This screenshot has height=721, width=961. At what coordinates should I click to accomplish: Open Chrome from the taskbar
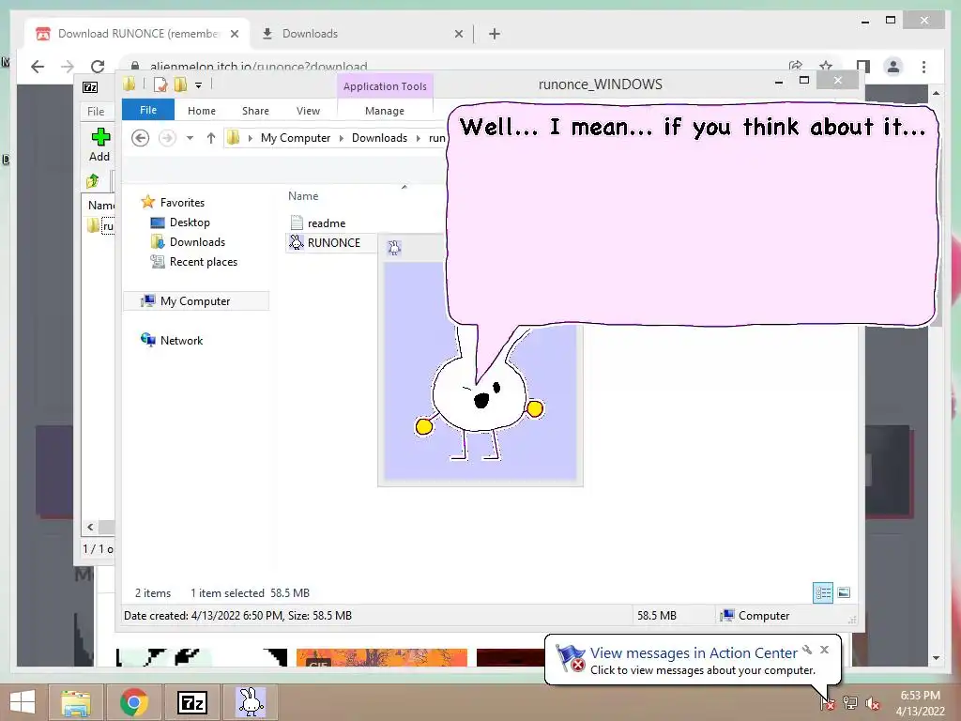134,702
